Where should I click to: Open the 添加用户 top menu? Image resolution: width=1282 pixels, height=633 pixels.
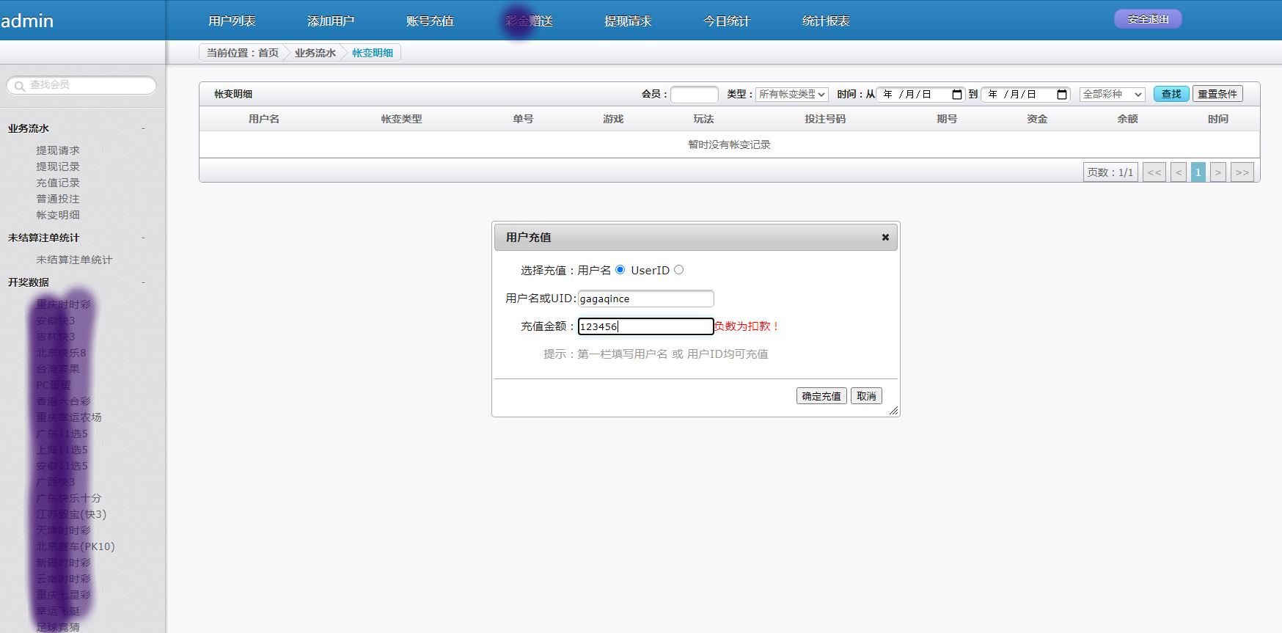(331, 21)
